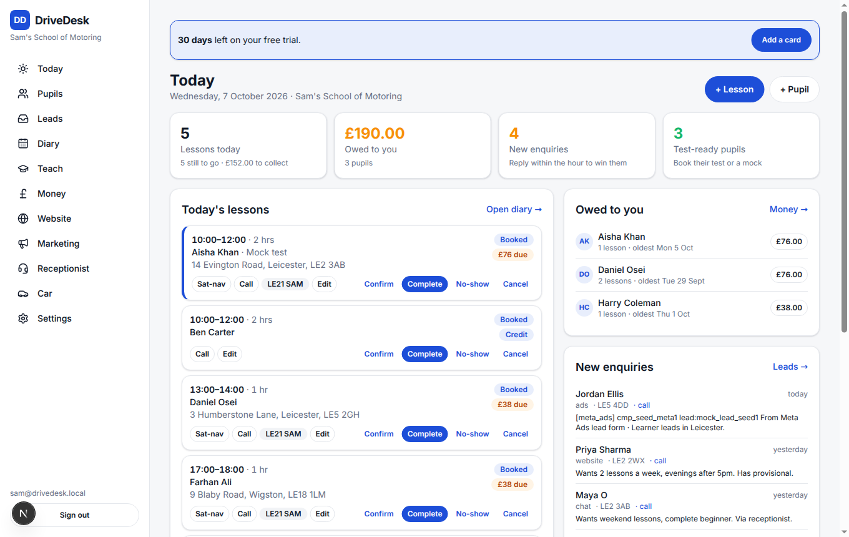Open the £190.00 Owed to you card
The image size is (849, 537).
click(x=413, y=145)
